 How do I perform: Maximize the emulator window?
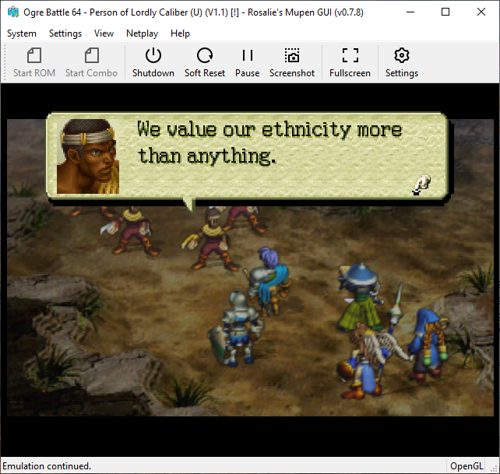445,12
